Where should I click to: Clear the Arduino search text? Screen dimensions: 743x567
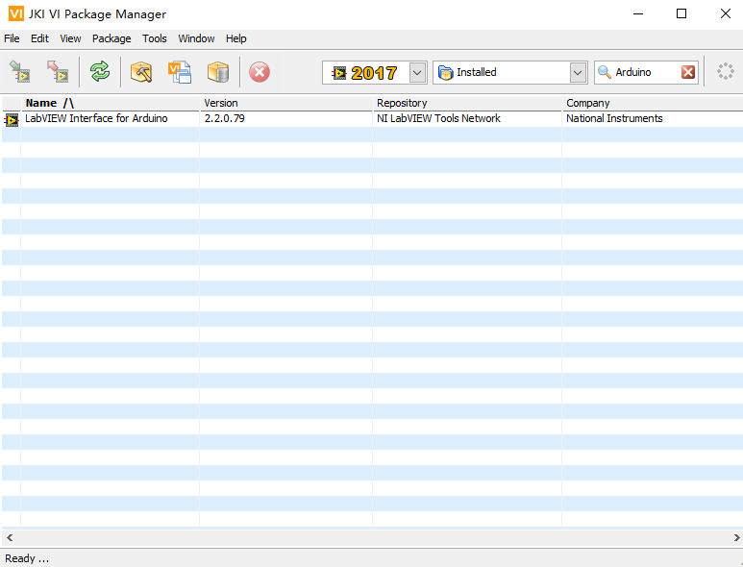[x=688, y=72]
